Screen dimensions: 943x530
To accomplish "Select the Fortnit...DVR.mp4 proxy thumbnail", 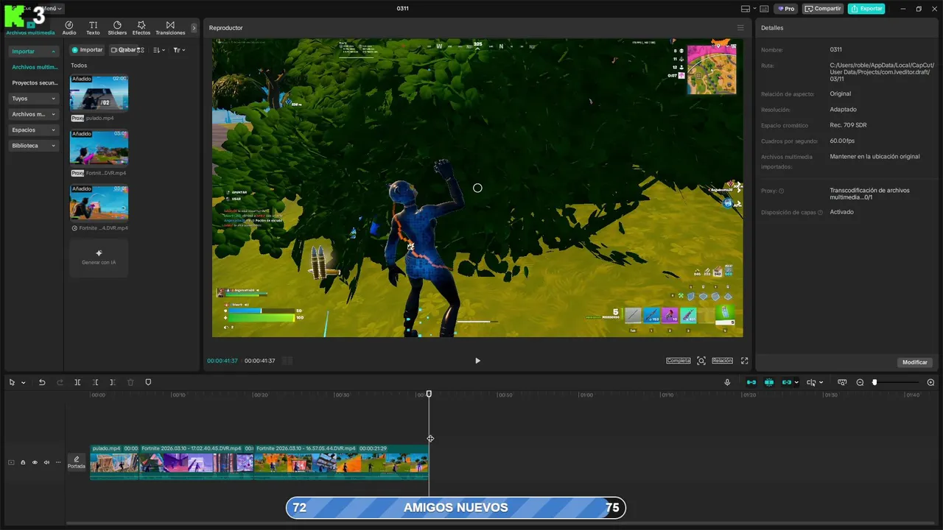I will coord(99,148).
